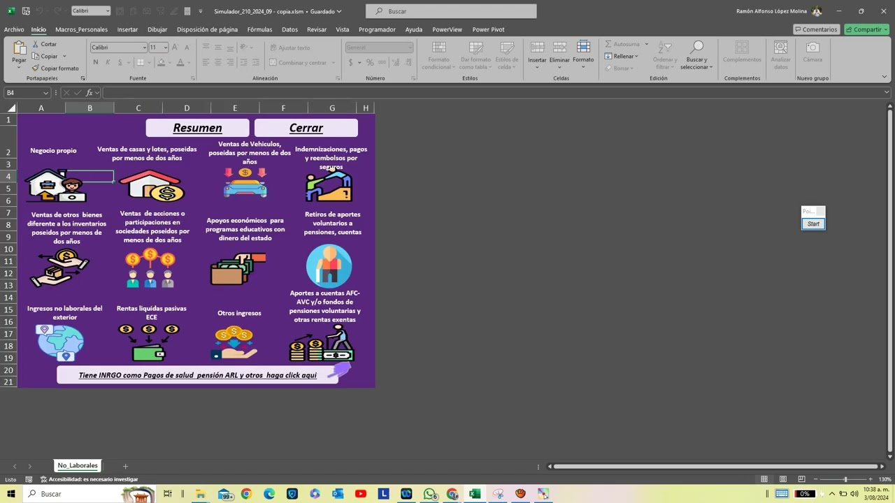Image resolution: width=895 pixels, height=503 pixels.
Task: Switch to Power Pivot tab
Action: (x=488, y=29)
